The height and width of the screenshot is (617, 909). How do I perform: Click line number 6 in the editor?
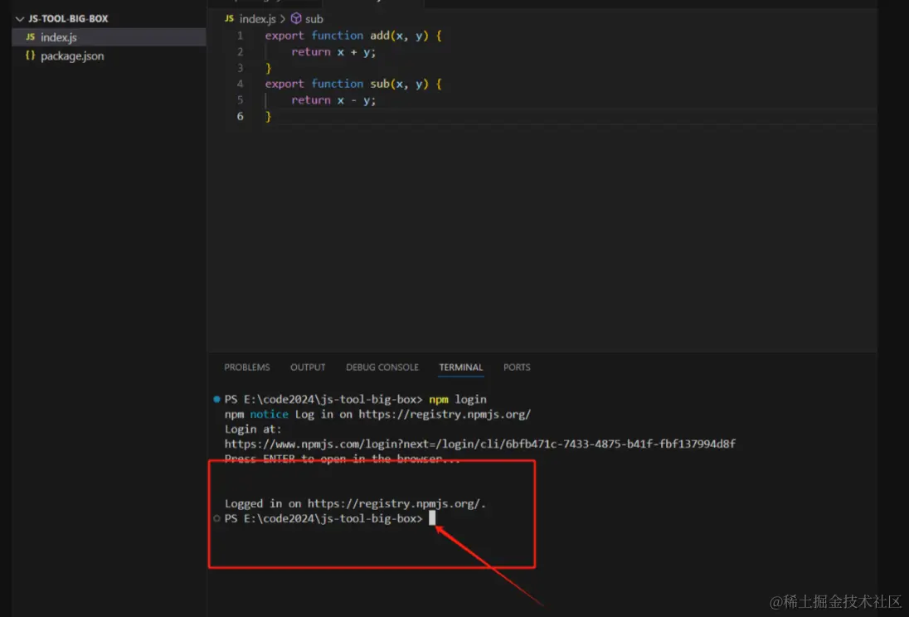pos(240,116)
